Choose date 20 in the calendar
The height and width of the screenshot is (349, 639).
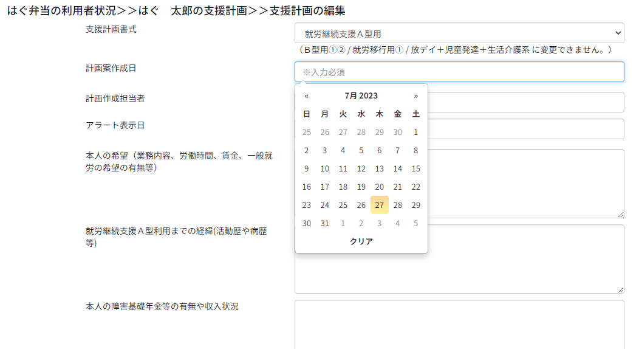[380, 187]
